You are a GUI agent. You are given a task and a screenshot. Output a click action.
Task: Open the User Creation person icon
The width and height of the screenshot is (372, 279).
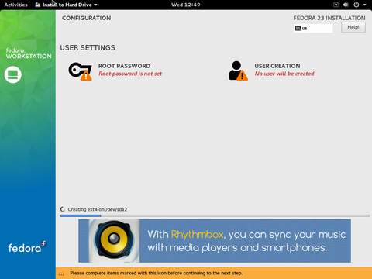pos(238,71)
